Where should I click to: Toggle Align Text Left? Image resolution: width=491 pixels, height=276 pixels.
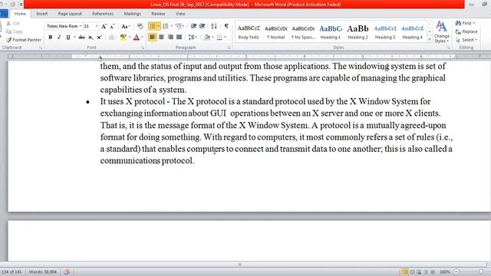pyautogui.click(x=153, y=38)
